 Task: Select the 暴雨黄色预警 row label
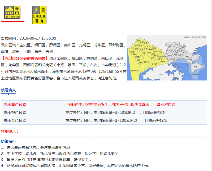click(15, 105)
